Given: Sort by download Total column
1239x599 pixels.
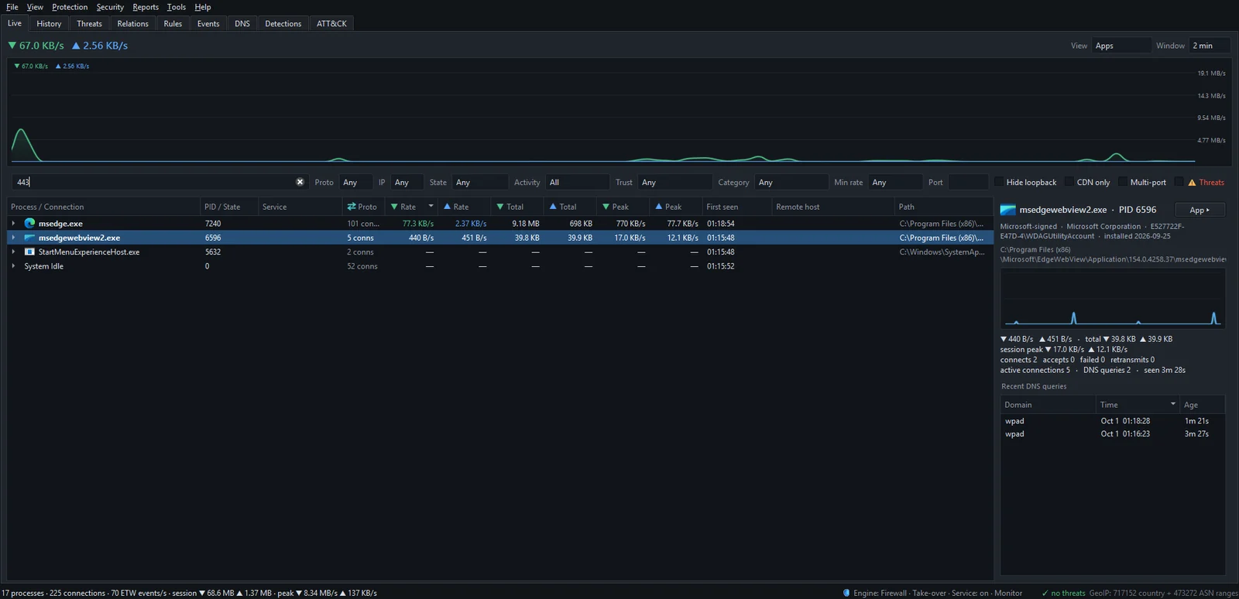Looking at the screenshot, I should (x=518, y=207).
